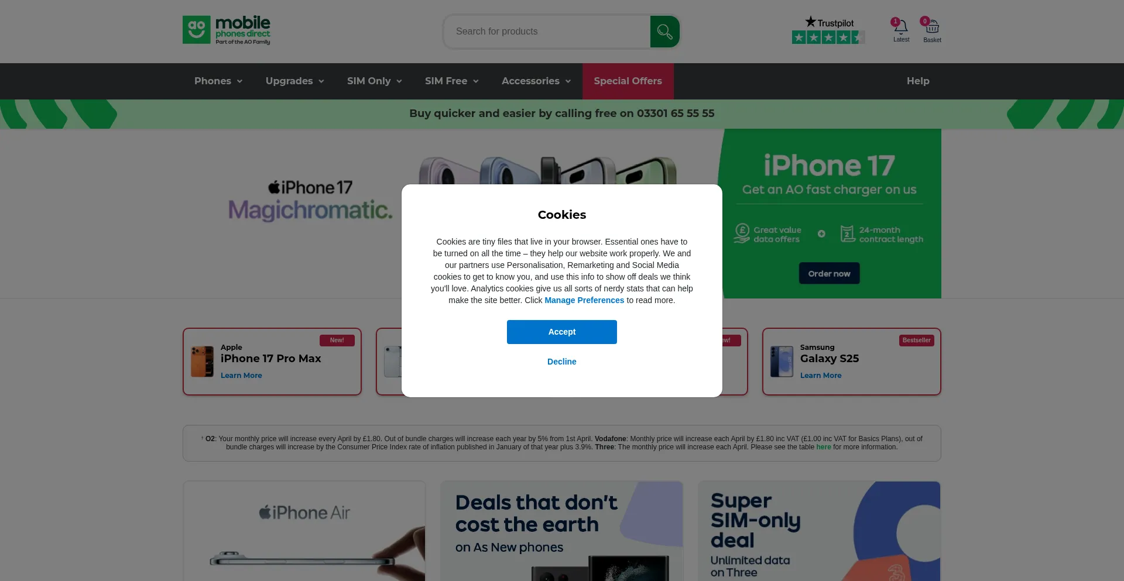Accept cookies in the dialog
Screen dimensions: 1124x581
[562, 332]
